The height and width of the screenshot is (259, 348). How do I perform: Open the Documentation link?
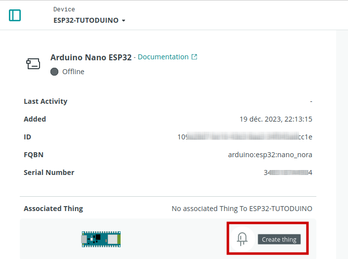(163, 57)
